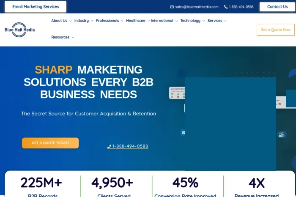Open the International menu
Screen dimensions: 296x197
pyautogui.click(x=162, y=21)
